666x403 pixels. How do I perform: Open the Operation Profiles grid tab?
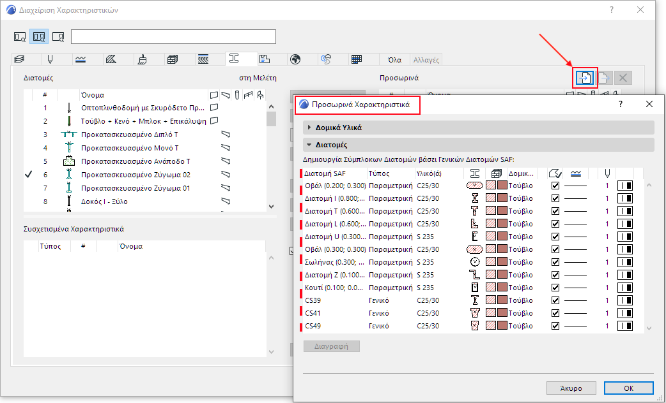(x=357, y=59)
